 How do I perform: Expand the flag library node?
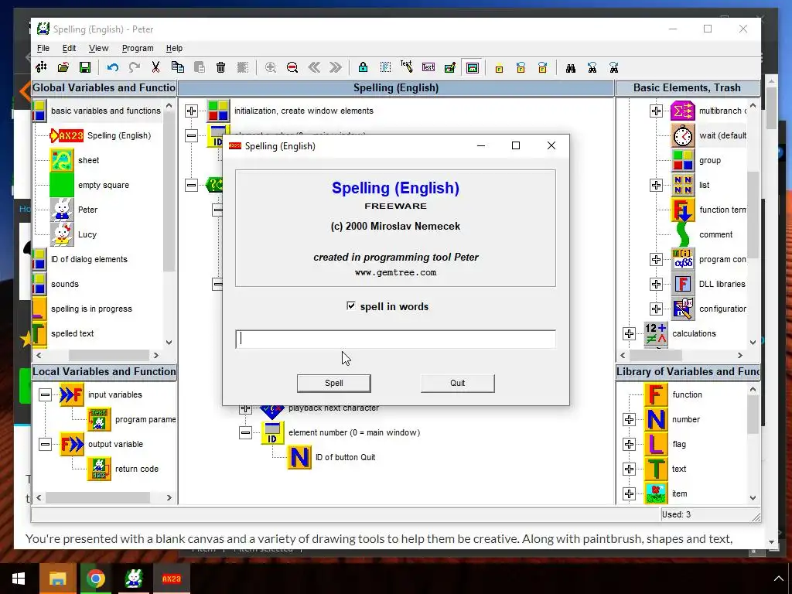(x=629, y=444)
